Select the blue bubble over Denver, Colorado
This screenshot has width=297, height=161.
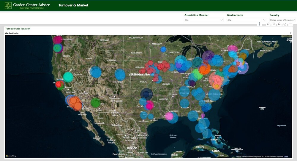coord(120,74)
